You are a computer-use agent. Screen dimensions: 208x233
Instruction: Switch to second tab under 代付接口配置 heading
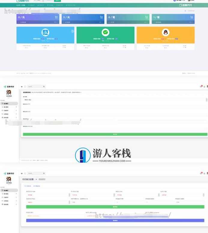(37, 186)
